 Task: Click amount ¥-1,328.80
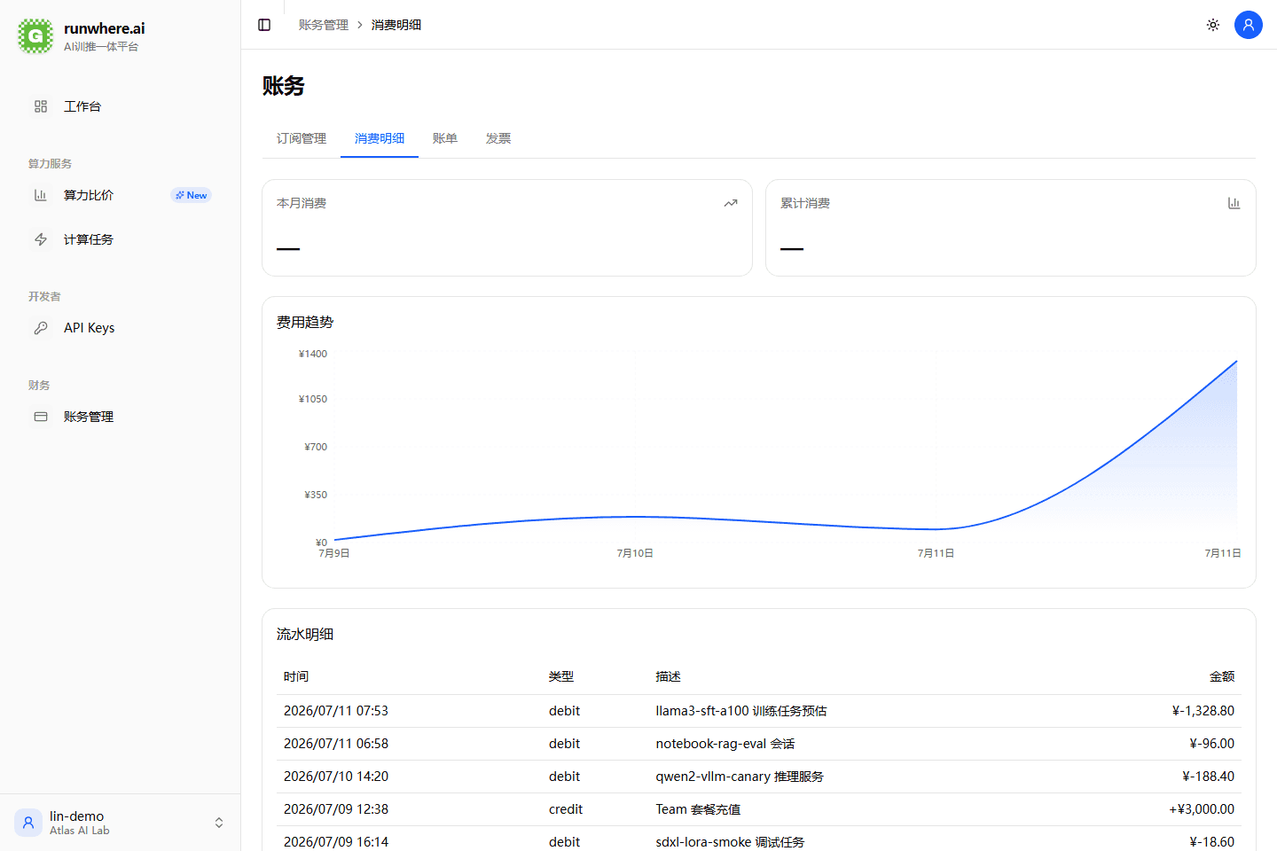[1203, 711]
